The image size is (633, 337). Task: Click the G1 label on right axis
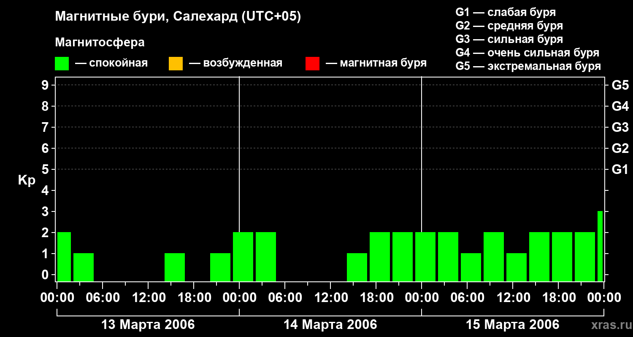(620, 169)
